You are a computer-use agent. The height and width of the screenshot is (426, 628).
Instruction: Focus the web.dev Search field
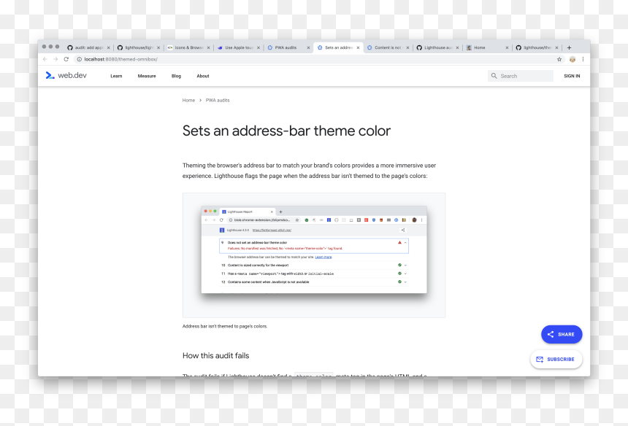[x=520, y=76]
